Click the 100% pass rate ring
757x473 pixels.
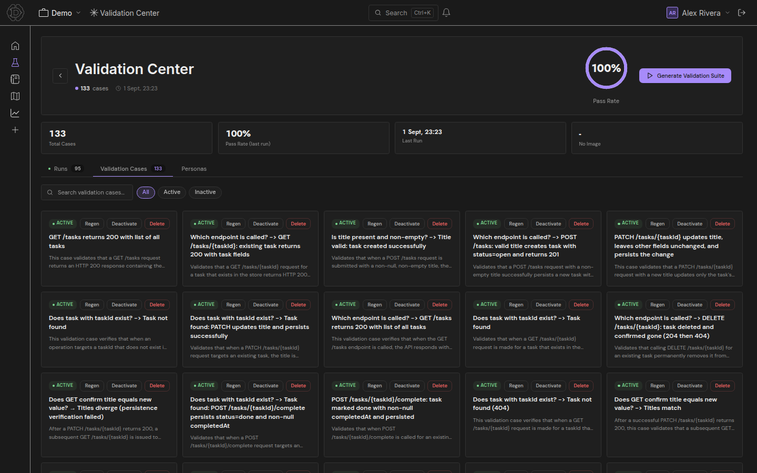pyautogui.click(x=606, y=68)
